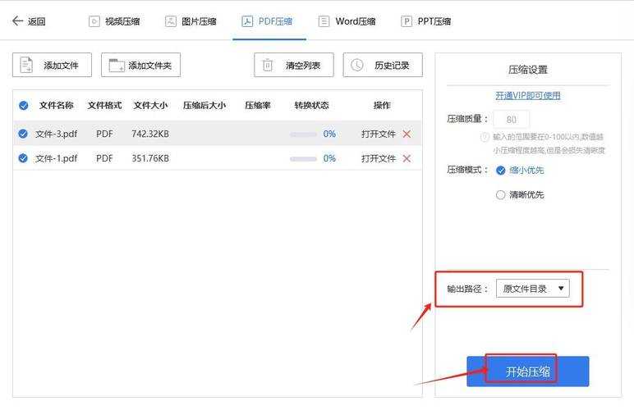
Task: Click size value 351.76KB
Action: tap(150, 158)
